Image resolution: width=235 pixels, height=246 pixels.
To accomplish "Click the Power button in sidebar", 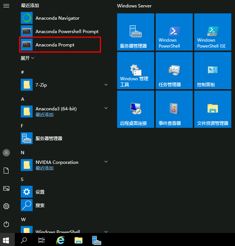I will [6, 224].
